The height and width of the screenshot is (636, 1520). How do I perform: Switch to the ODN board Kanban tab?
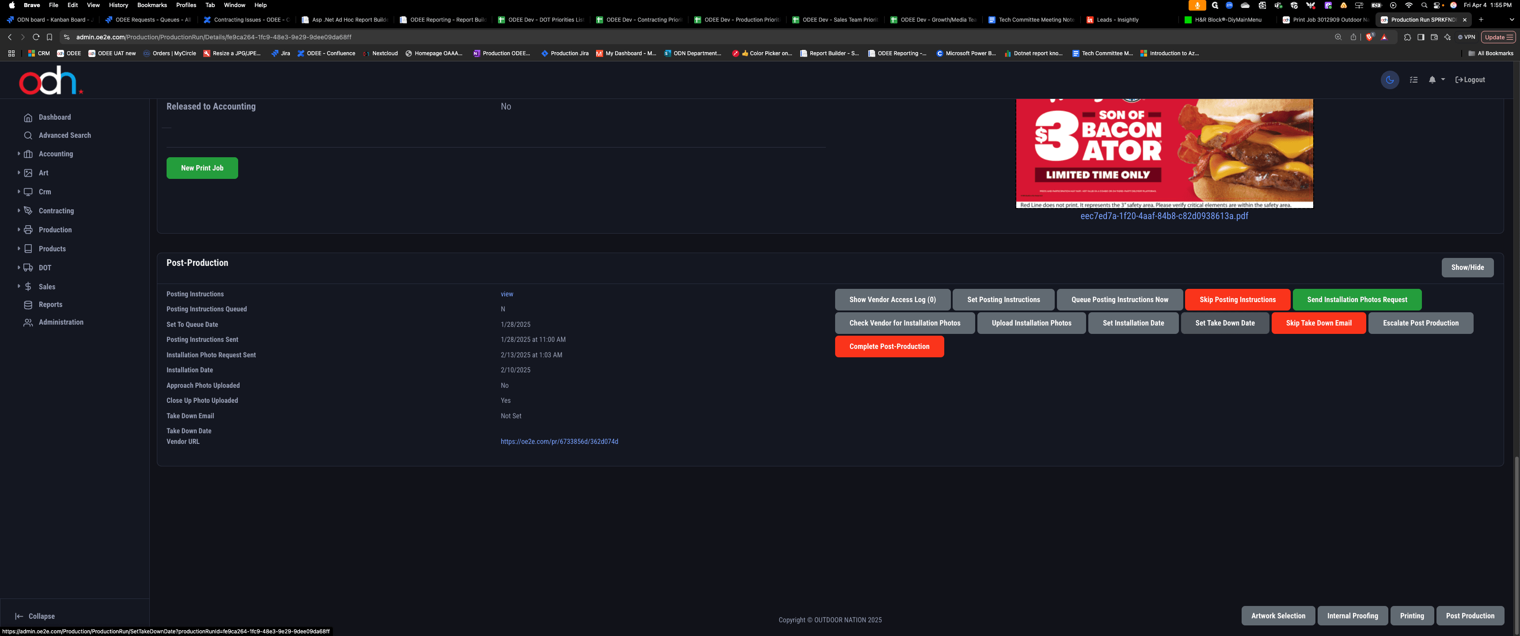point(50,19)
